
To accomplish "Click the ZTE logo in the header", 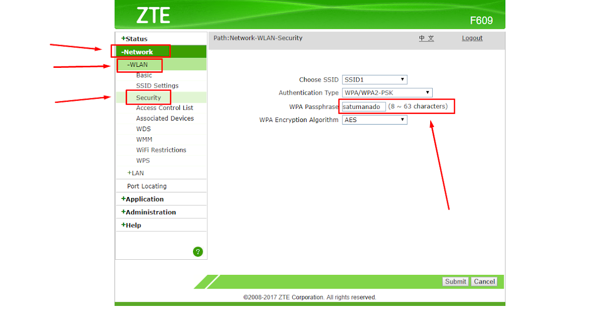I will tap(153, 16).
